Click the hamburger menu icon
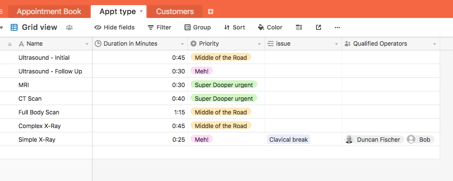Image resolution: width=453 pixels, height=181 pixels. click(1, 12)
